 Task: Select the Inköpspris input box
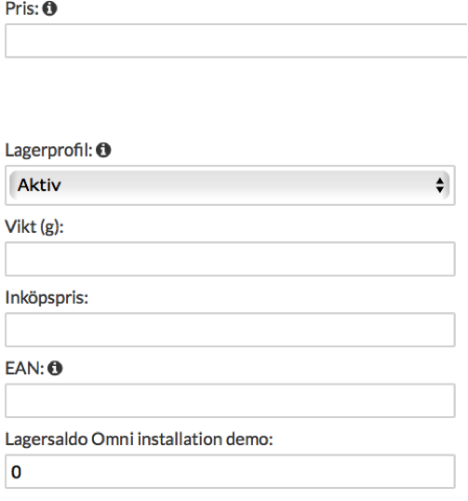pos(230,330)
